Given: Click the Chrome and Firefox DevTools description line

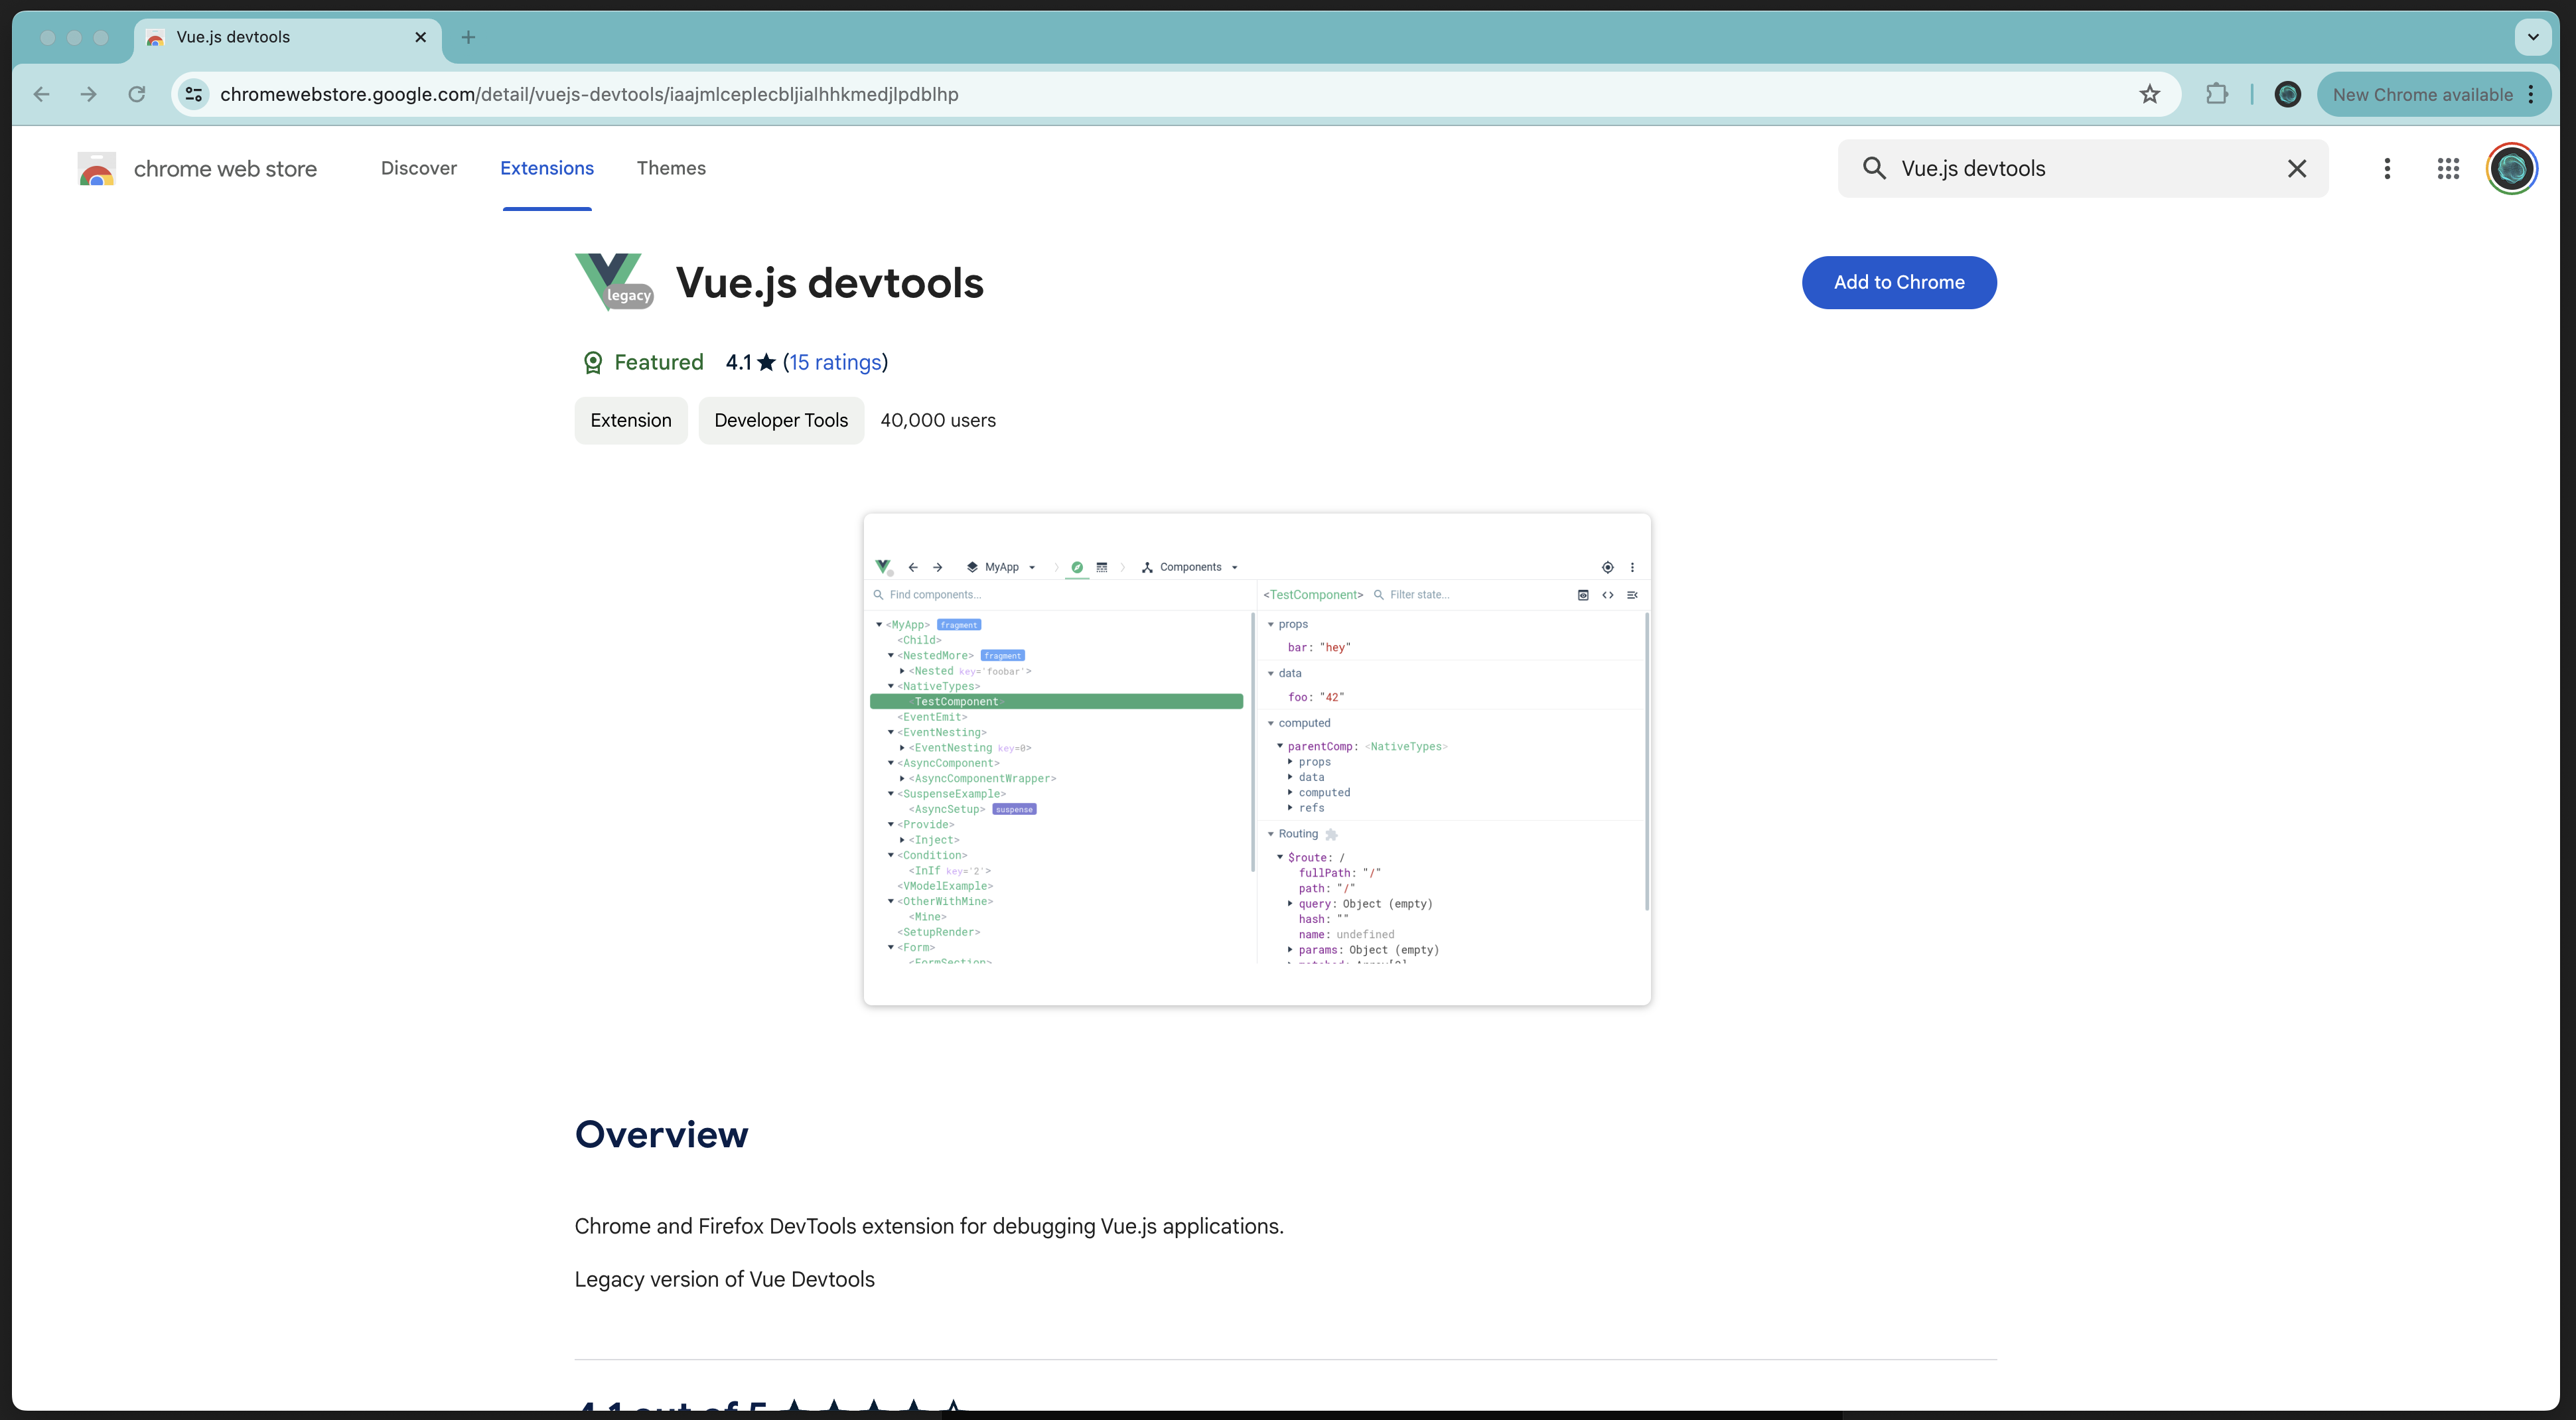Looking at the screenshot, I should click(929, 1226).
